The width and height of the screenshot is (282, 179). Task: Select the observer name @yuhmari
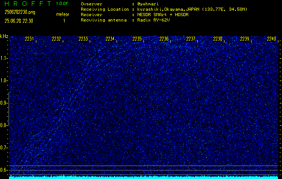tap(148, 4)
